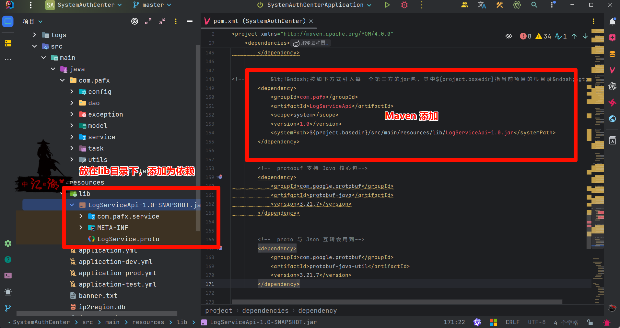Start debugging with the bug icon

point(404,5)
